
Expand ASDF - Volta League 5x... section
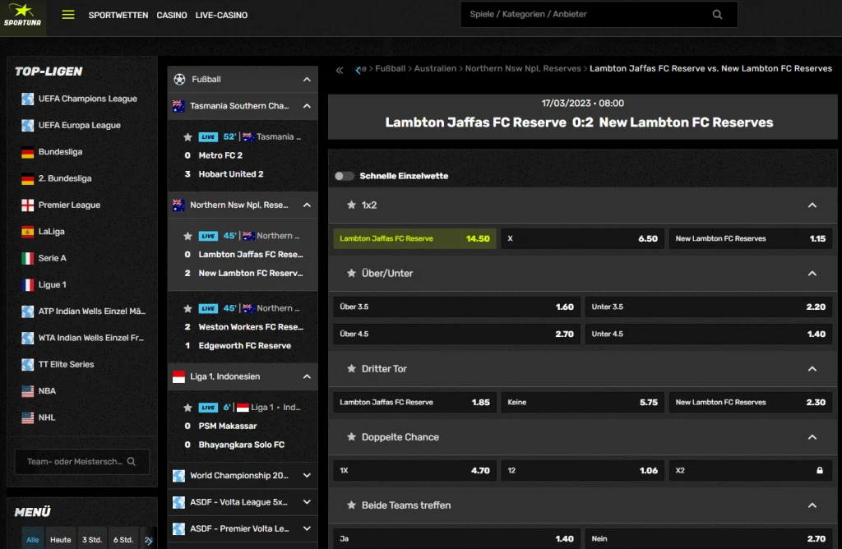tap(307, 502)
